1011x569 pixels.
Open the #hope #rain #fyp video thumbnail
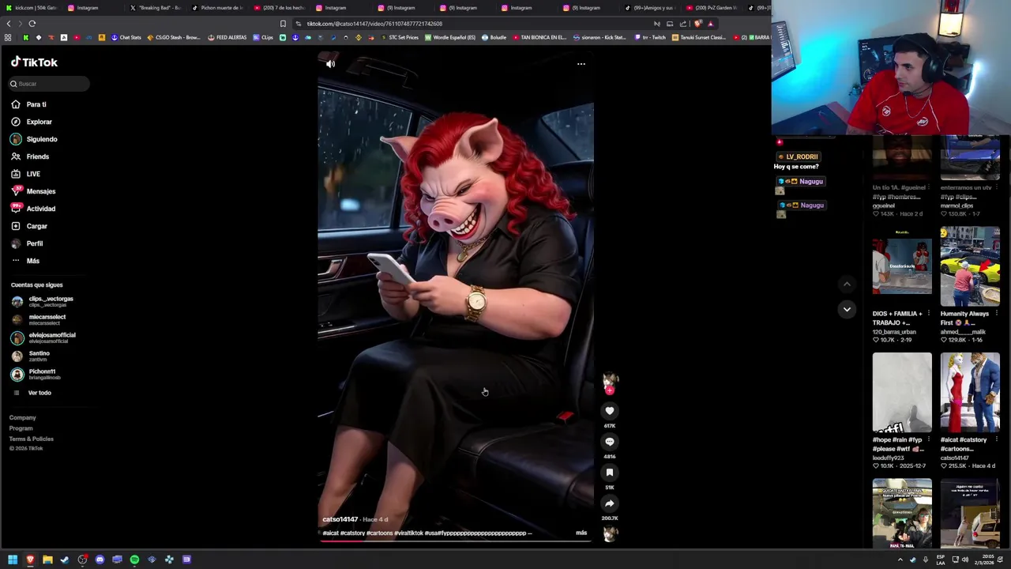(x=902, y=393)
